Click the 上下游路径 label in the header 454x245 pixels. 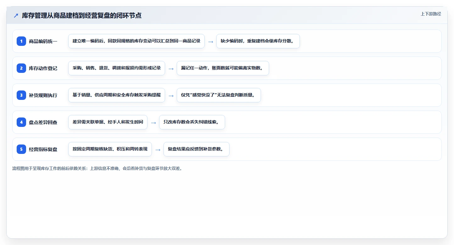(x=431, y=14)
